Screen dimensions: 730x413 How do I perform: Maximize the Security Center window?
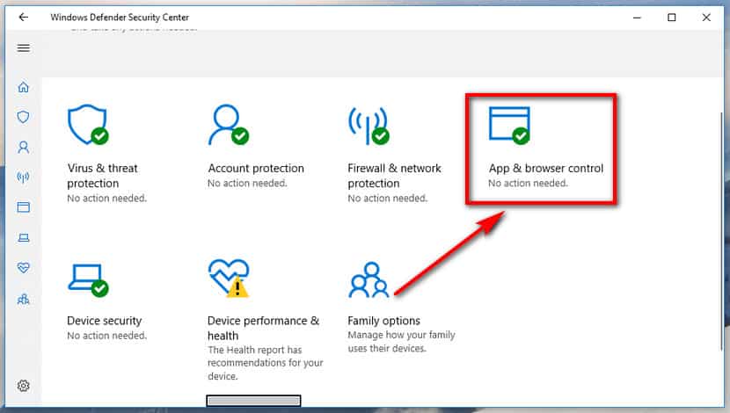tap(672, 18)
